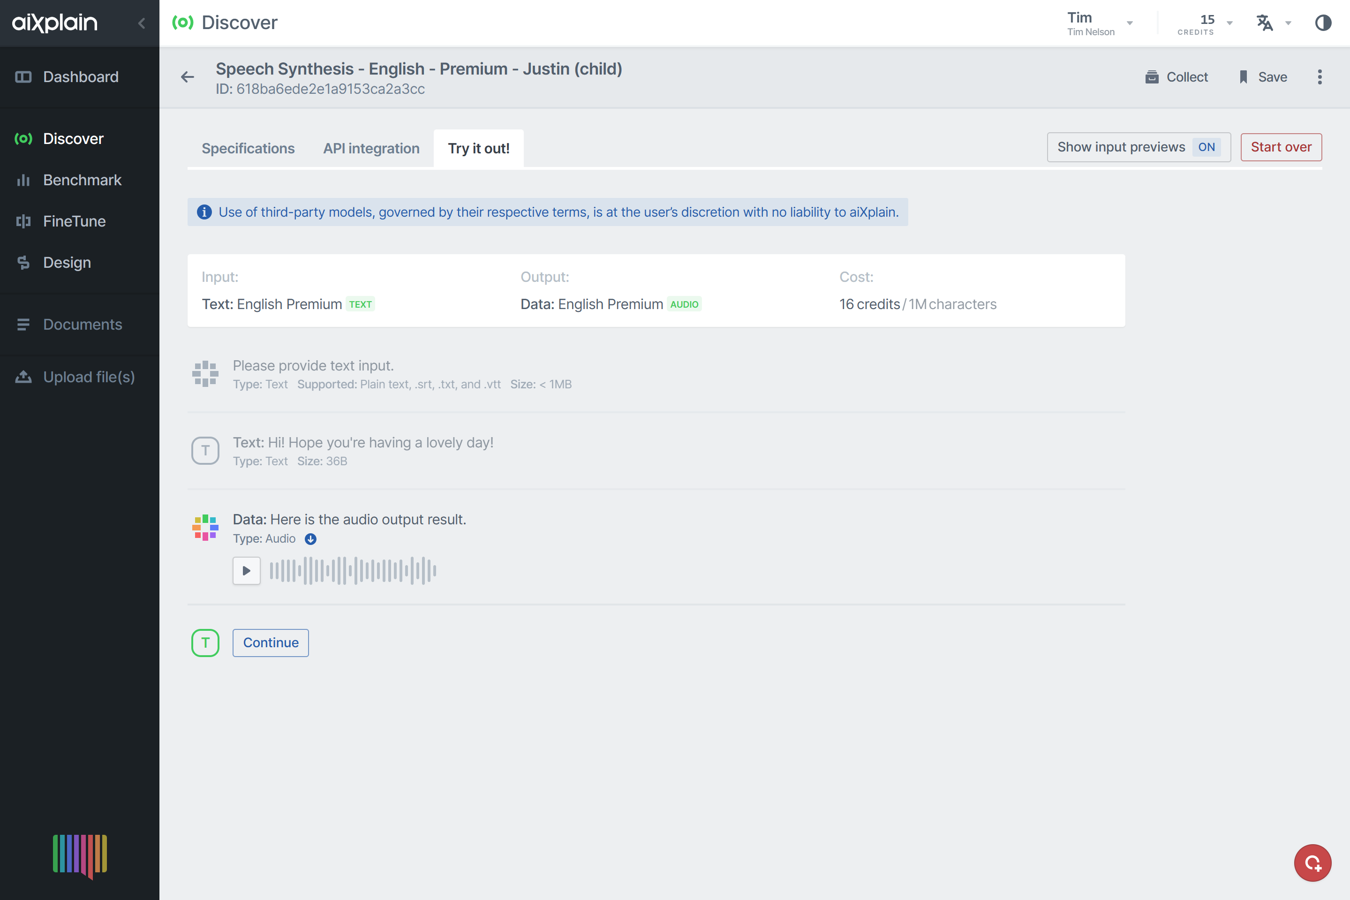Select the Try it out! tab
This screenshot has width=1350, height=900.
[478, 148]
